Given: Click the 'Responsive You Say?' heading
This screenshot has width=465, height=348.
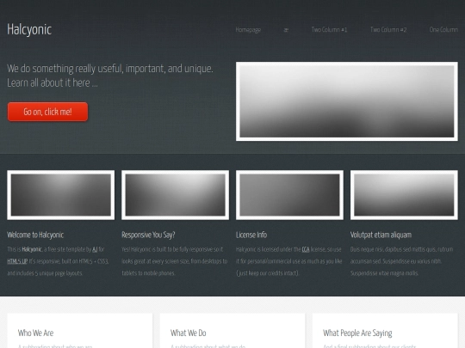Looking at the screenshot, I should (x=148, y=235).
